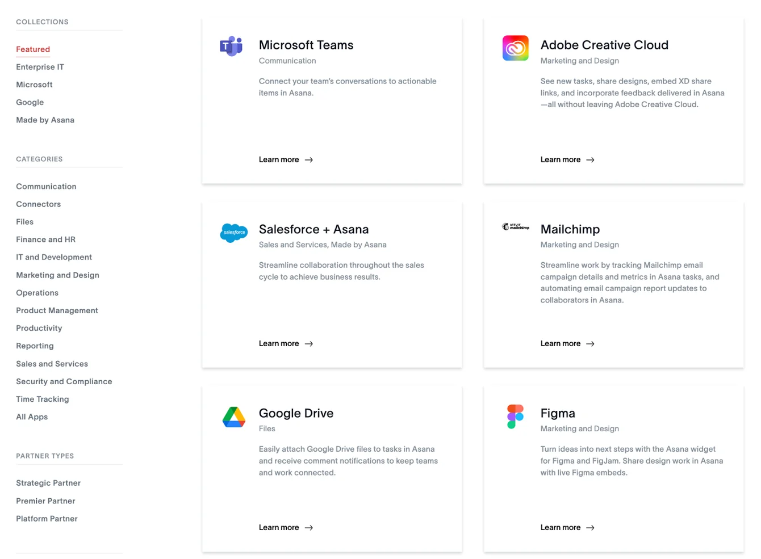Choose the Microsoft collection in sidebar
The image size is (761, 559).
click(x=34, y=85)
